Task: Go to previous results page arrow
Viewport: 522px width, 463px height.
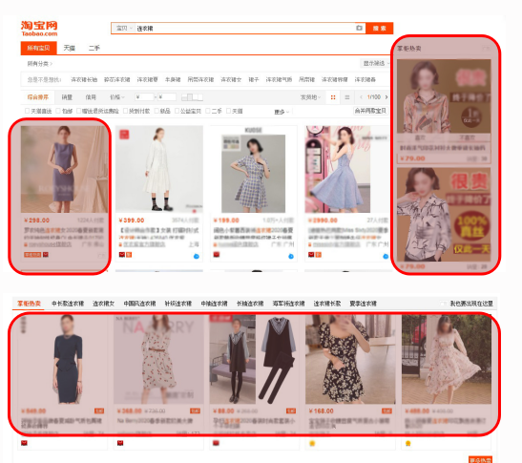Action: 362,97
